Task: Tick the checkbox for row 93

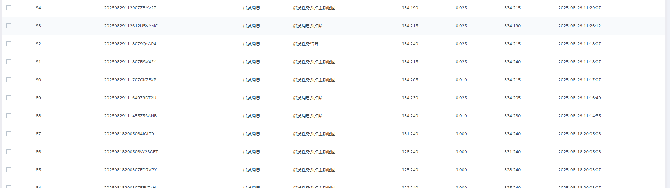Action: [x=9, y=26]
